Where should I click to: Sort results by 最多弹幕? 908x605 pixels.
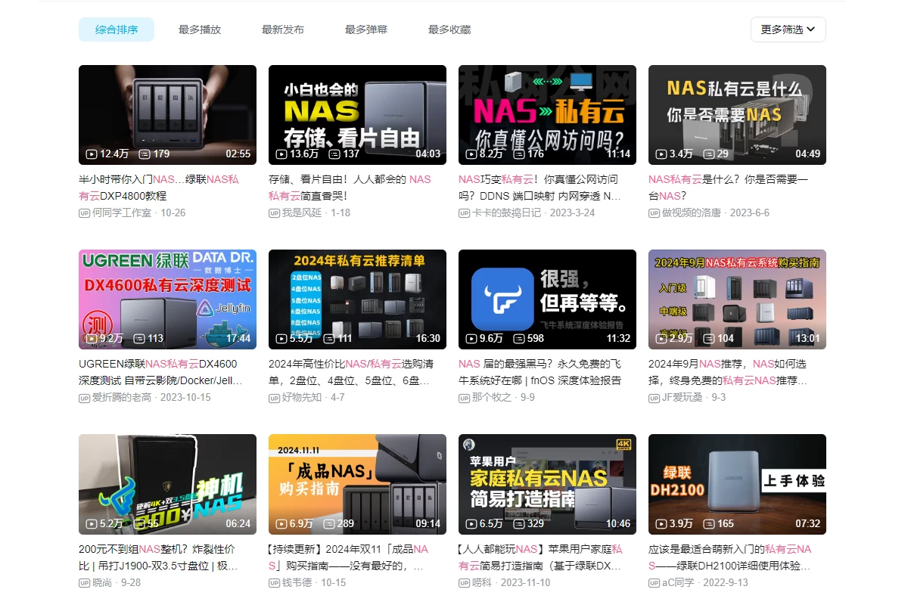366,29
